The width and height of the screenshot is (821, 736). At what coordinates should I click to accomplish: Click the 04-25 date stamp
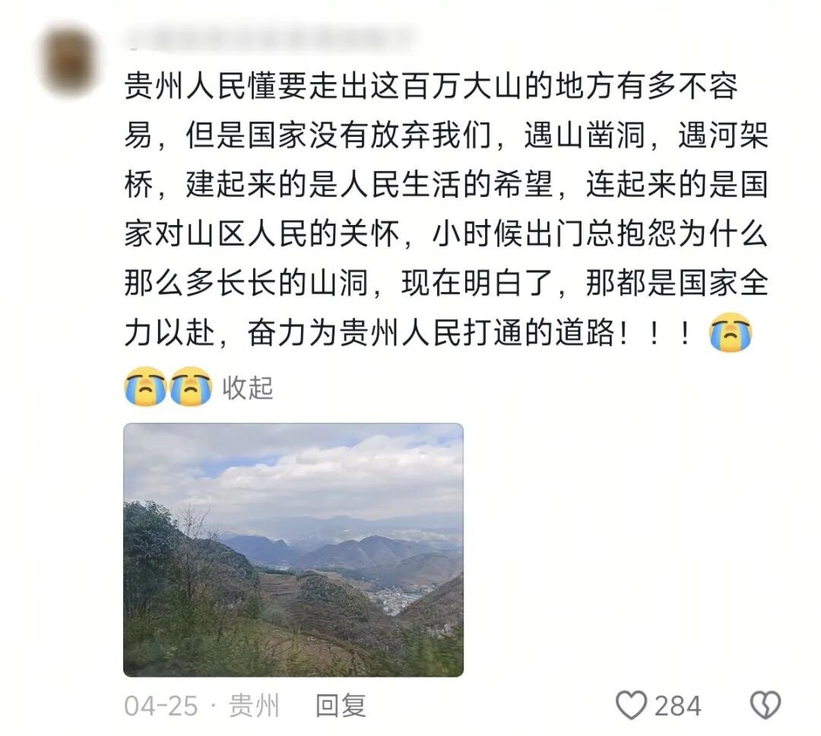[x=160, y=706]
